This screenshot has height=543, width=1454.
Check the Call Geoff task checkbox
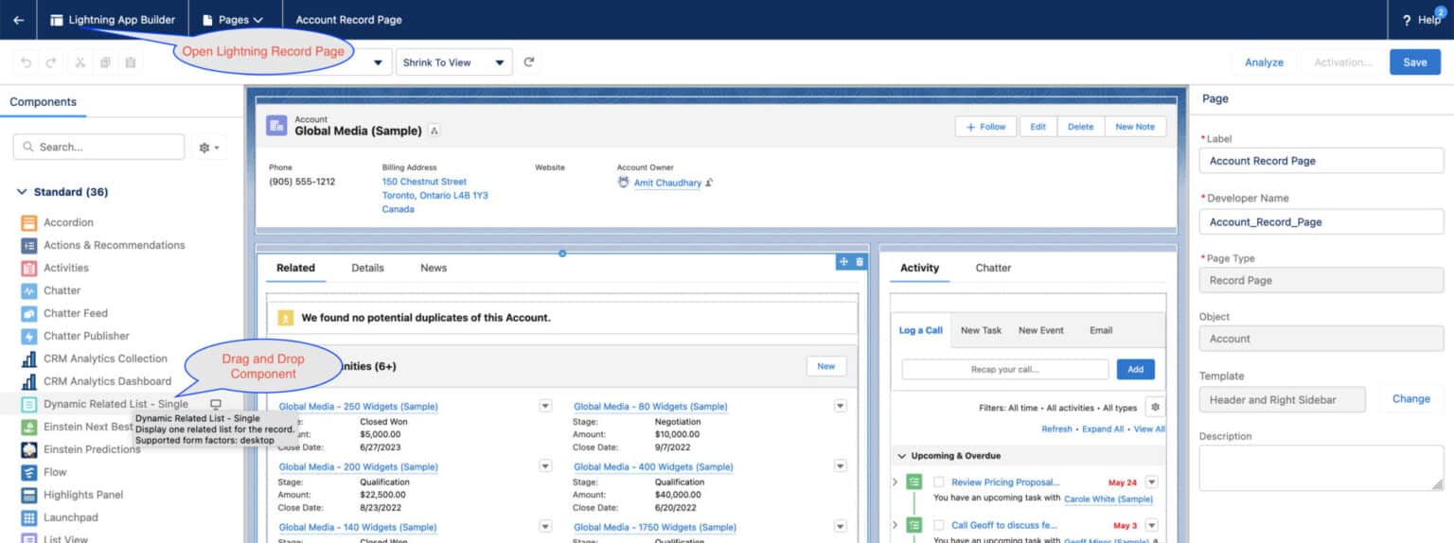[x=939, y=525]
